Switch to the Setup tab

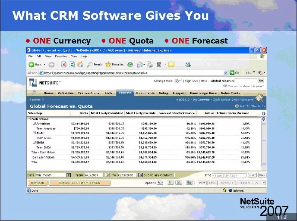(164, 93)
